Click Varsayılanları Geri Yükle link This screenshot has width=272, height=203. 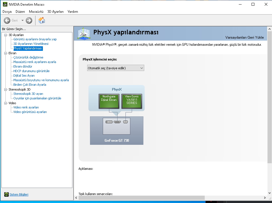[x=244, y=37]
